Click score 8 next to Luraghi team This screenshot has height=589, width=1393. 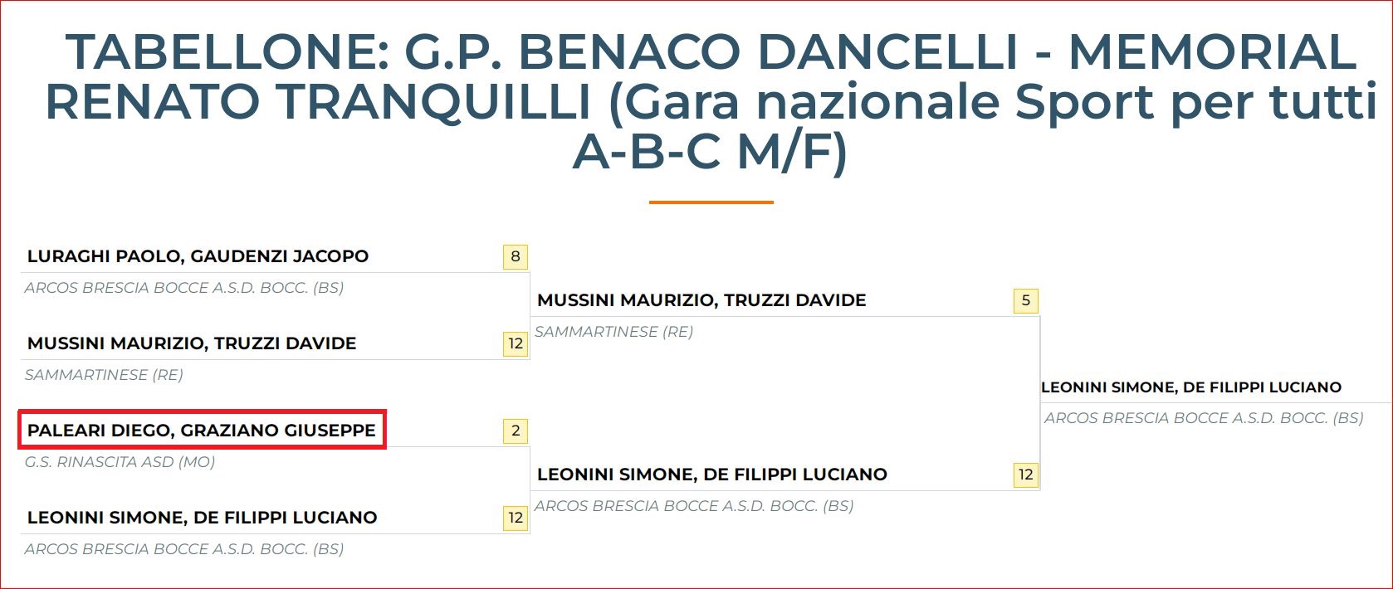point(516,256)
